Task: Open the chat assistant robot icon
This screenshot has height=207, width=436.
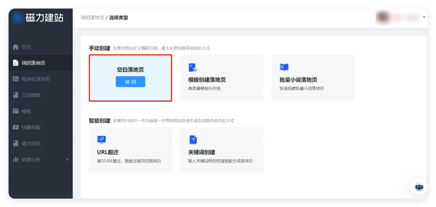Action: click(x=419, y=187)
